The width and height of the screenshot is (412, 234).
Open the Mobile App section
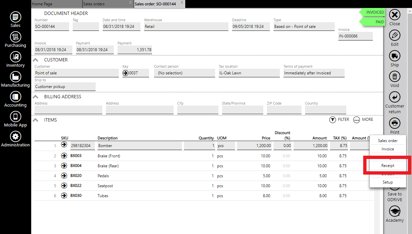(x=15, y=117)
